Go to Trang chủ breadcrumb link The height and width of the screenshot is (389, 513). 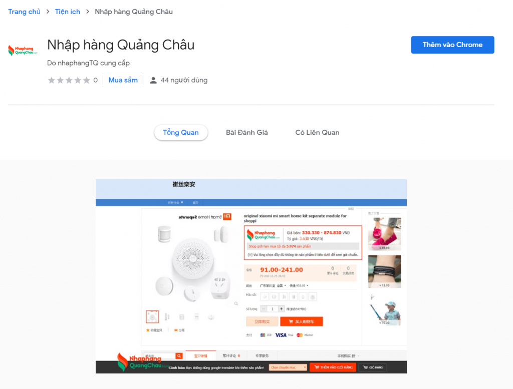click(x=24, y=12)
